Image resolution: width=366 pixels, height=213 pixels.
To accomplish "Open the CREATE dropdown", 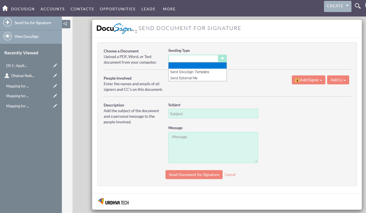I will coord(338,6).
